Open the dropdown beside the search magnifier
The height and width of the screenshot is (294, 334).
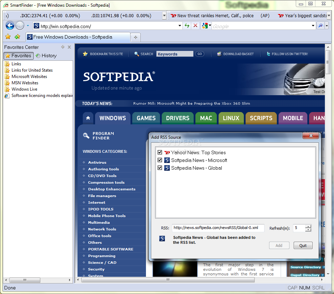pyautogui.click(x=327, y=26)
